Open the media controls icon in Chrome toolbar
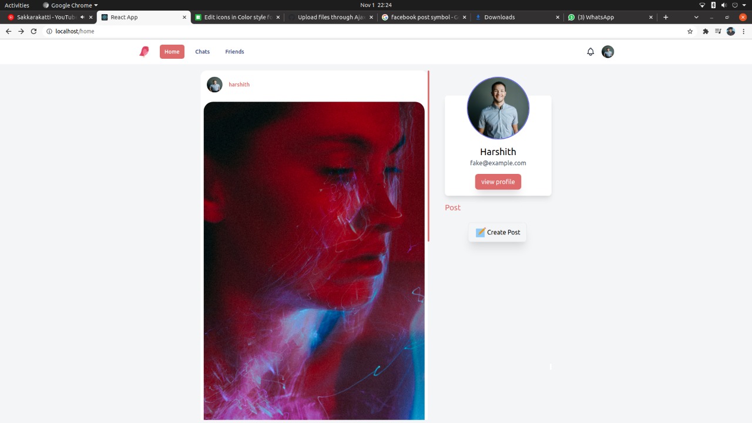The image size is (752, 423). pos(718,31)
